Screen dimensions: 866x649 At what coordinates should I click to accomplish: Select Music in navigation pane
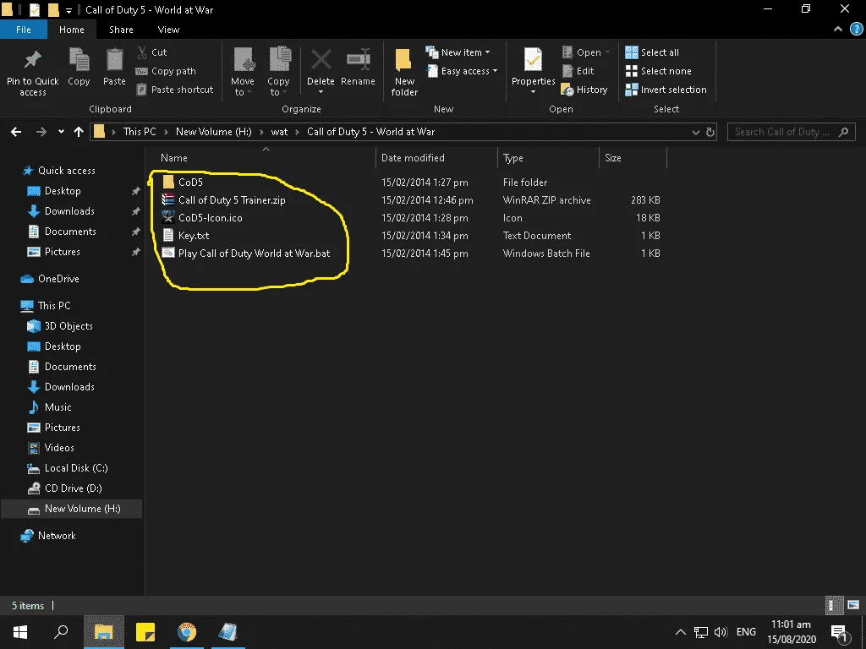pyautogui.click(x=58, y=407)
